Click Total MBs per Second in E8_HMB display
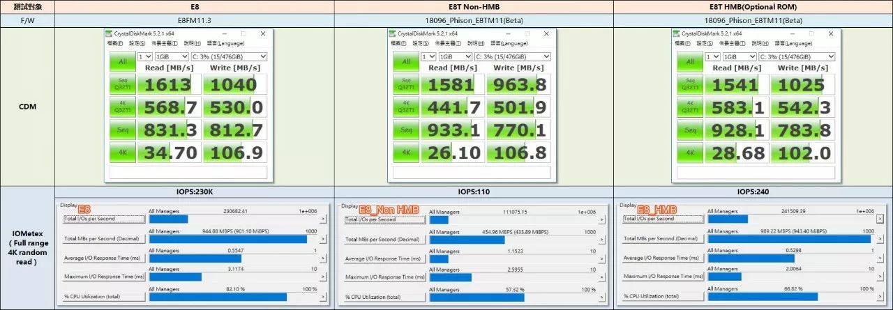Screen dimensions: 893x310 click(x=663, y=239)
